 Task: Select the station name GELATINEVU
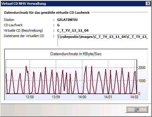click(67, 20)
